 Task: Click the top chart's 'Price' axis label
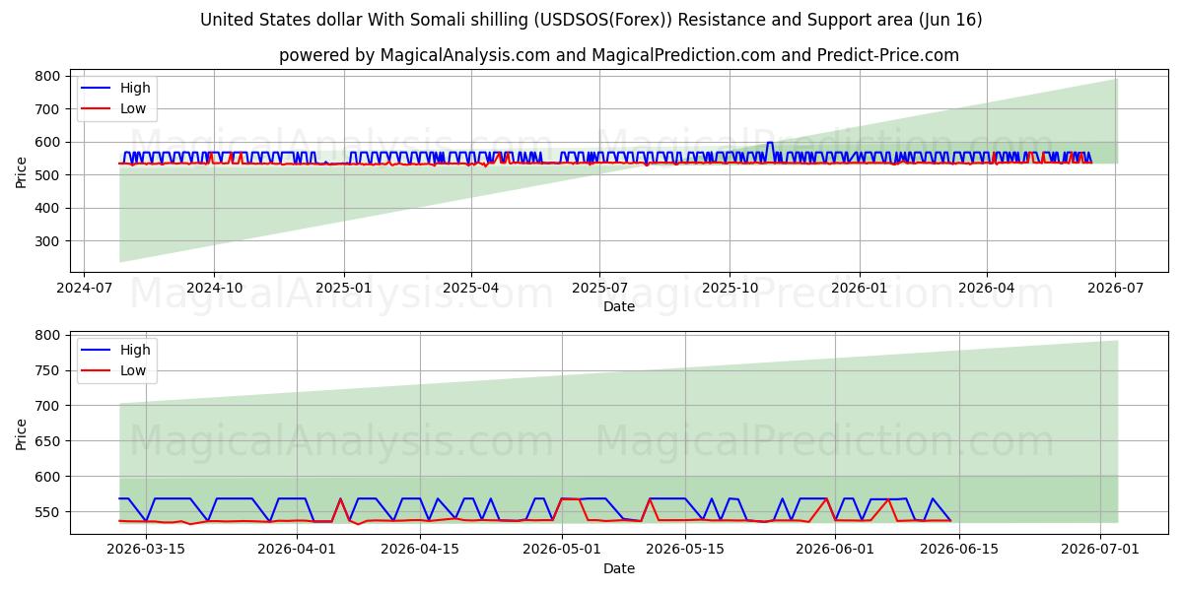(x=22, y=170)
